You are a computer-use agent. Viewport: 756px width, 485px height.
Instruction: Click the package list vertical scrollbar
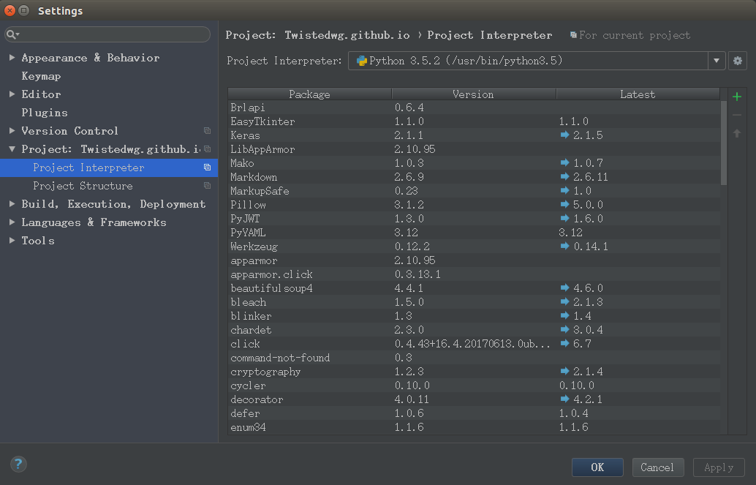pyautogui.click(x=724, y=143)
